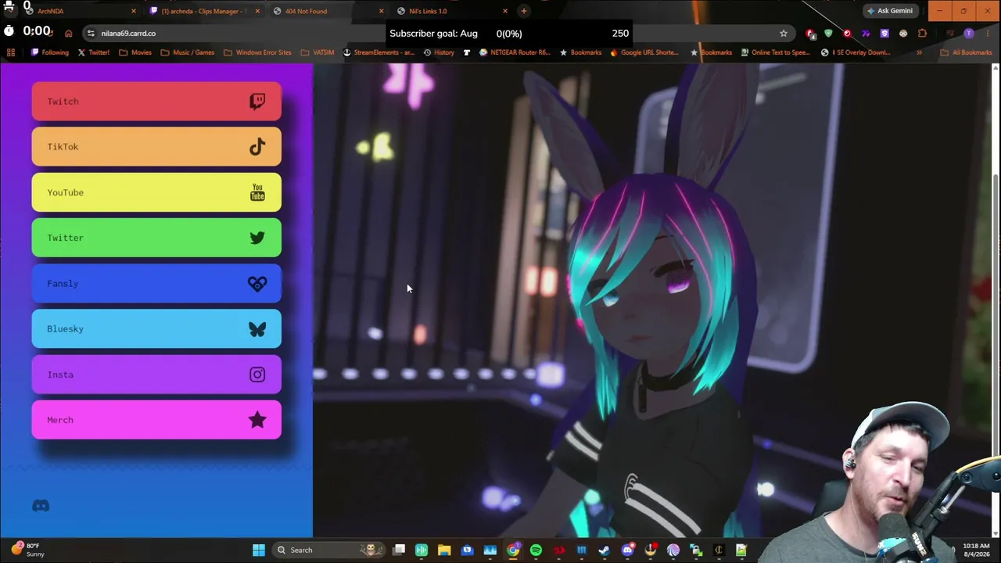Open Spotify from the taskbar
1001x563 pixels.
pyautogui.click(x=536, y=550)
